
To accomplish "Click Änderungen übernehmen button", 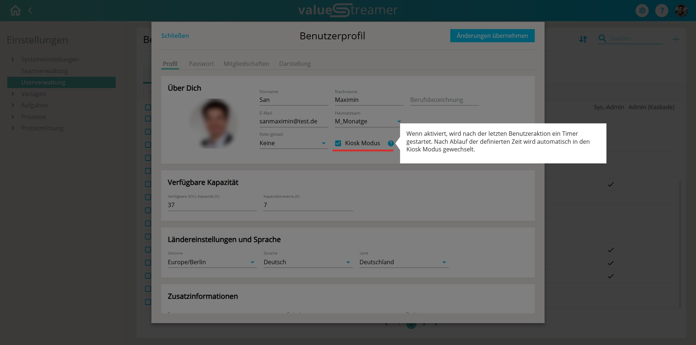I will pyautogui.click(x=492, y=36).
